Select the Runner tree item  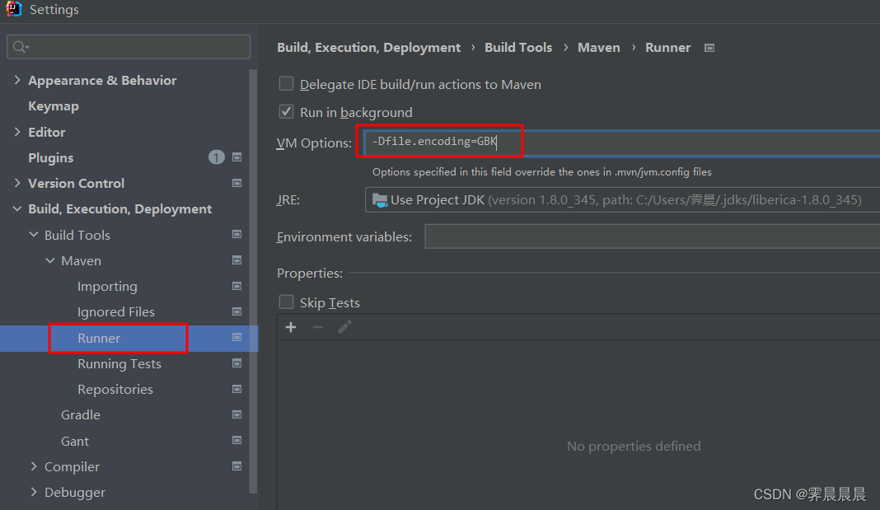pos(99,338)
